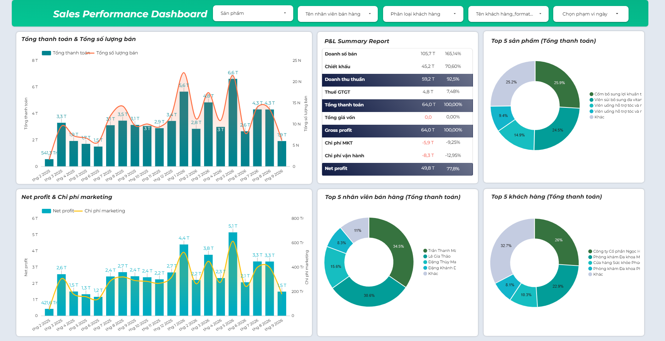Select the Doanh thu thuần highlighted row
665x341 pixels.
(397, 80)
